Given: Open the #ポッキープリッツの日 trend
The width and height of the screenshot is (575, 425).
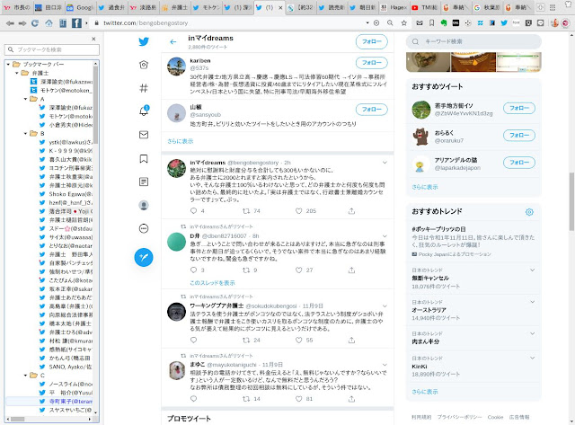Looking at the screenshot, I should 438,229.
